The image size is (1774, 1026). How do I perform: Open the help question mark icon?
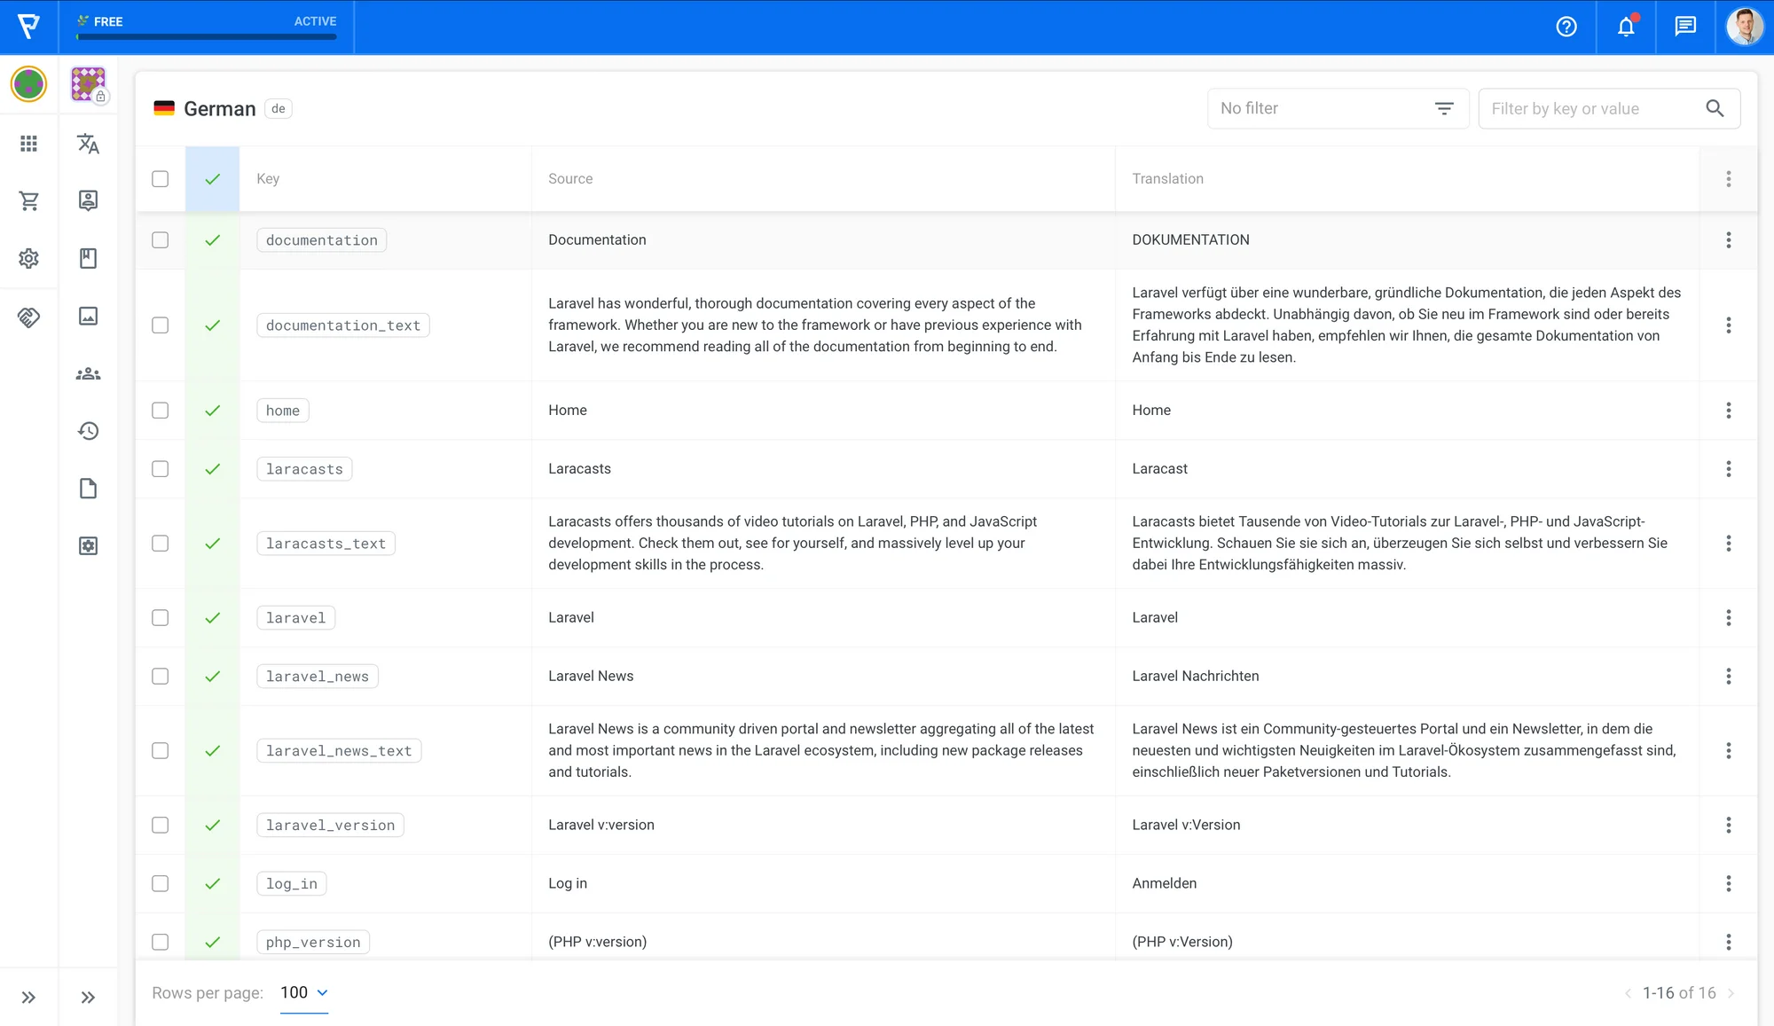pos(1566,27)
